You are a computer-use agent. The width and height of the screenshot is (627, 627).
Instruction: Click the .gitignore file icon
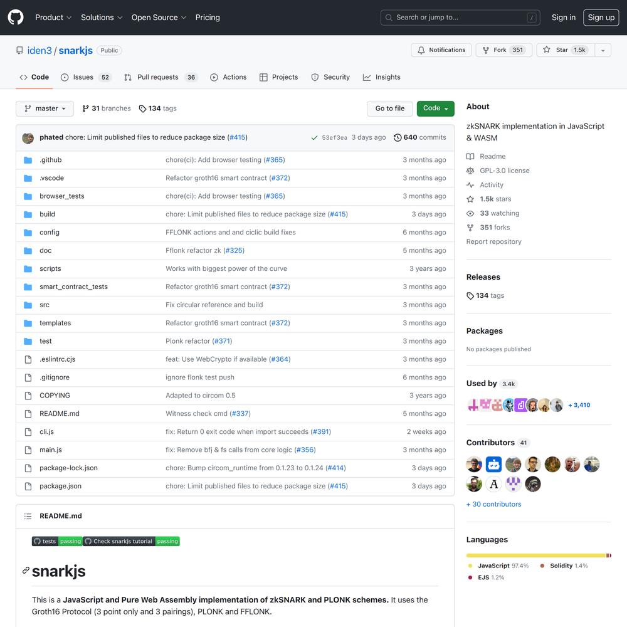tap(28, 377)
